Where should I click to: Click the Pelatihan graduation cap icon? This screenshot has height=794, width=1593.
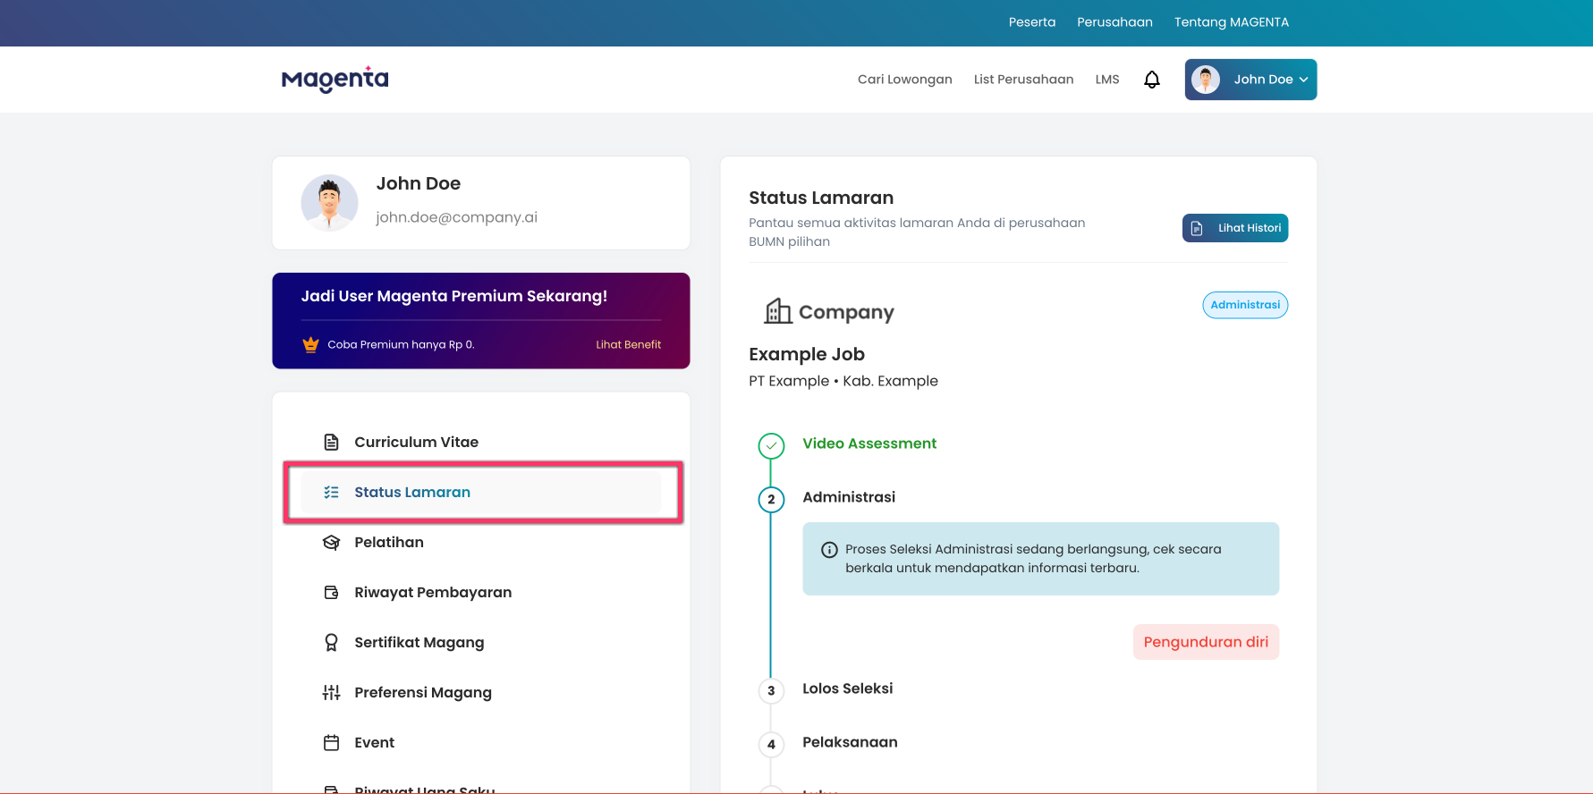331,542
